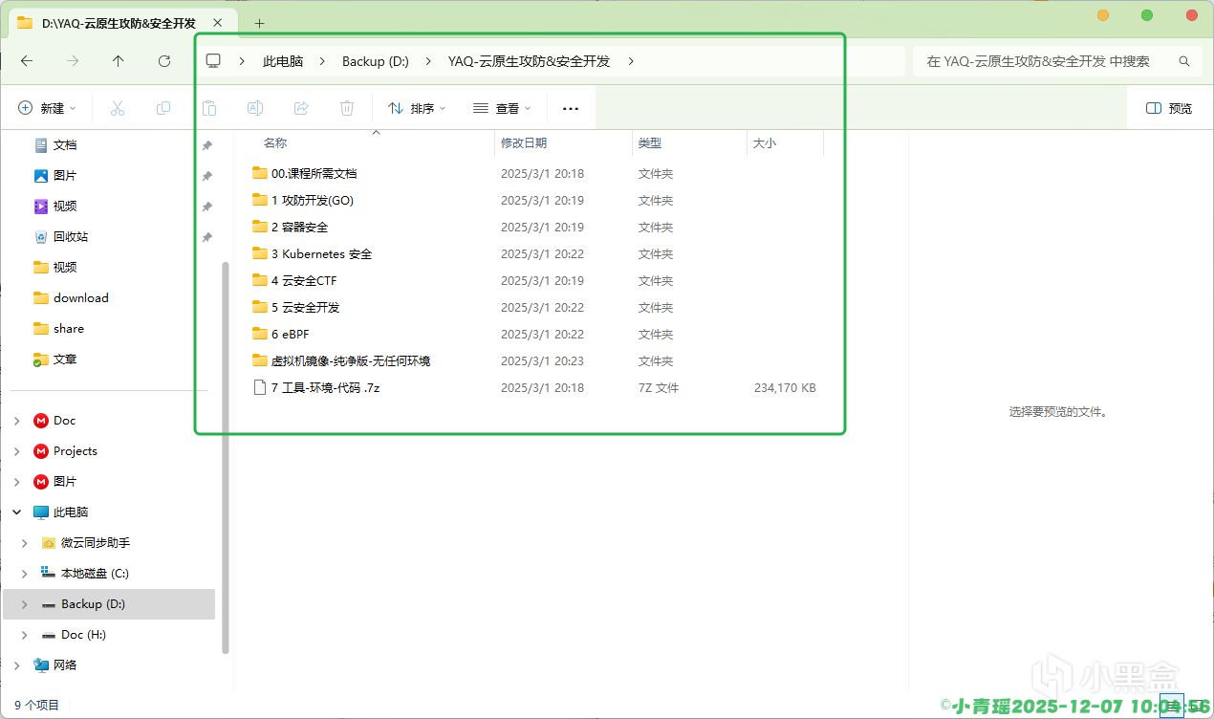Toggle the 预览 preview pane
1214x719 pixels.
[x=1169, y=108]
